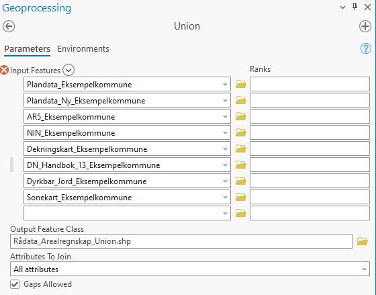Screen dimensions: 376x295
Task: Browse folder for Plandata_Eksempelkommune input
Action: 241,84
